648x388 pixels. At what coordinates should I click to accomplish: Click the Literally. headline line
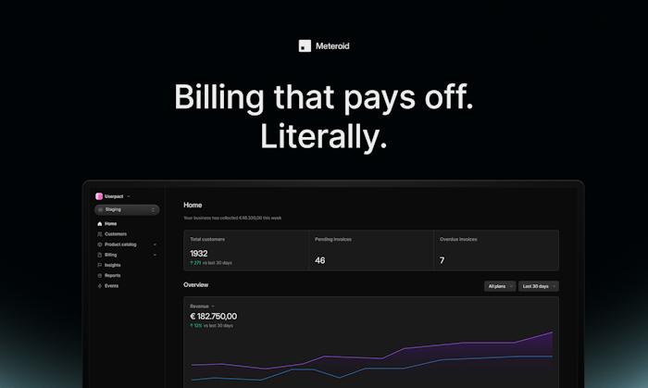(324, 136)
